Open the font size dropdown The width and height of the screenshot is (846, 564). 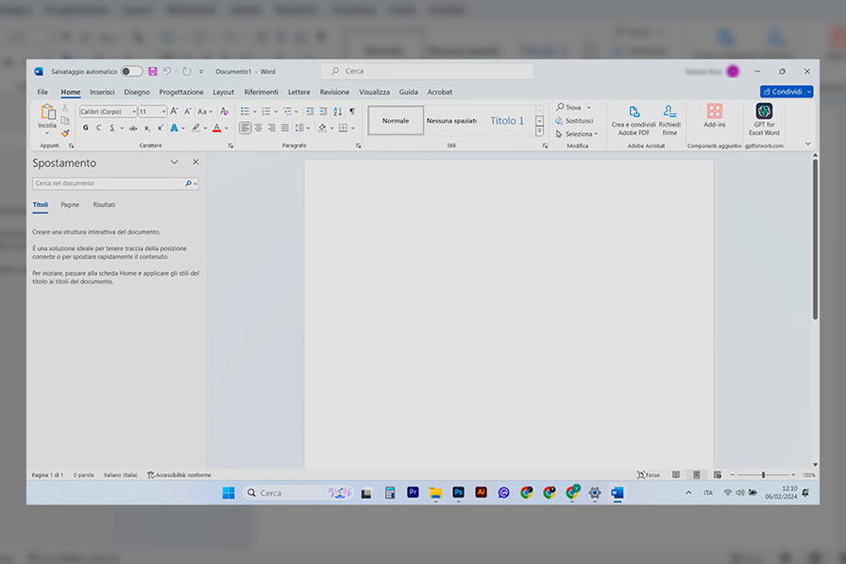tap(163, 111)
